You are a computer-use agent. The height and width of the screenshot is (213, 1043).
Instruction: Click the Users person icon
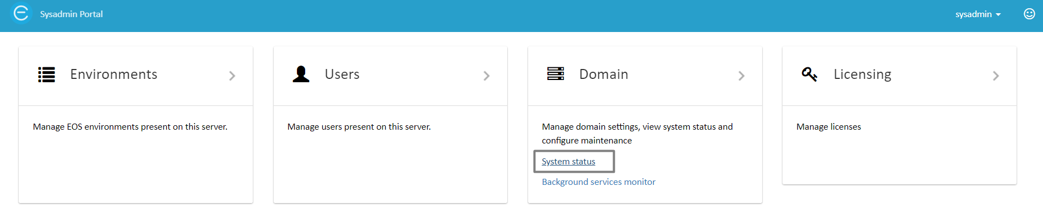301,74
